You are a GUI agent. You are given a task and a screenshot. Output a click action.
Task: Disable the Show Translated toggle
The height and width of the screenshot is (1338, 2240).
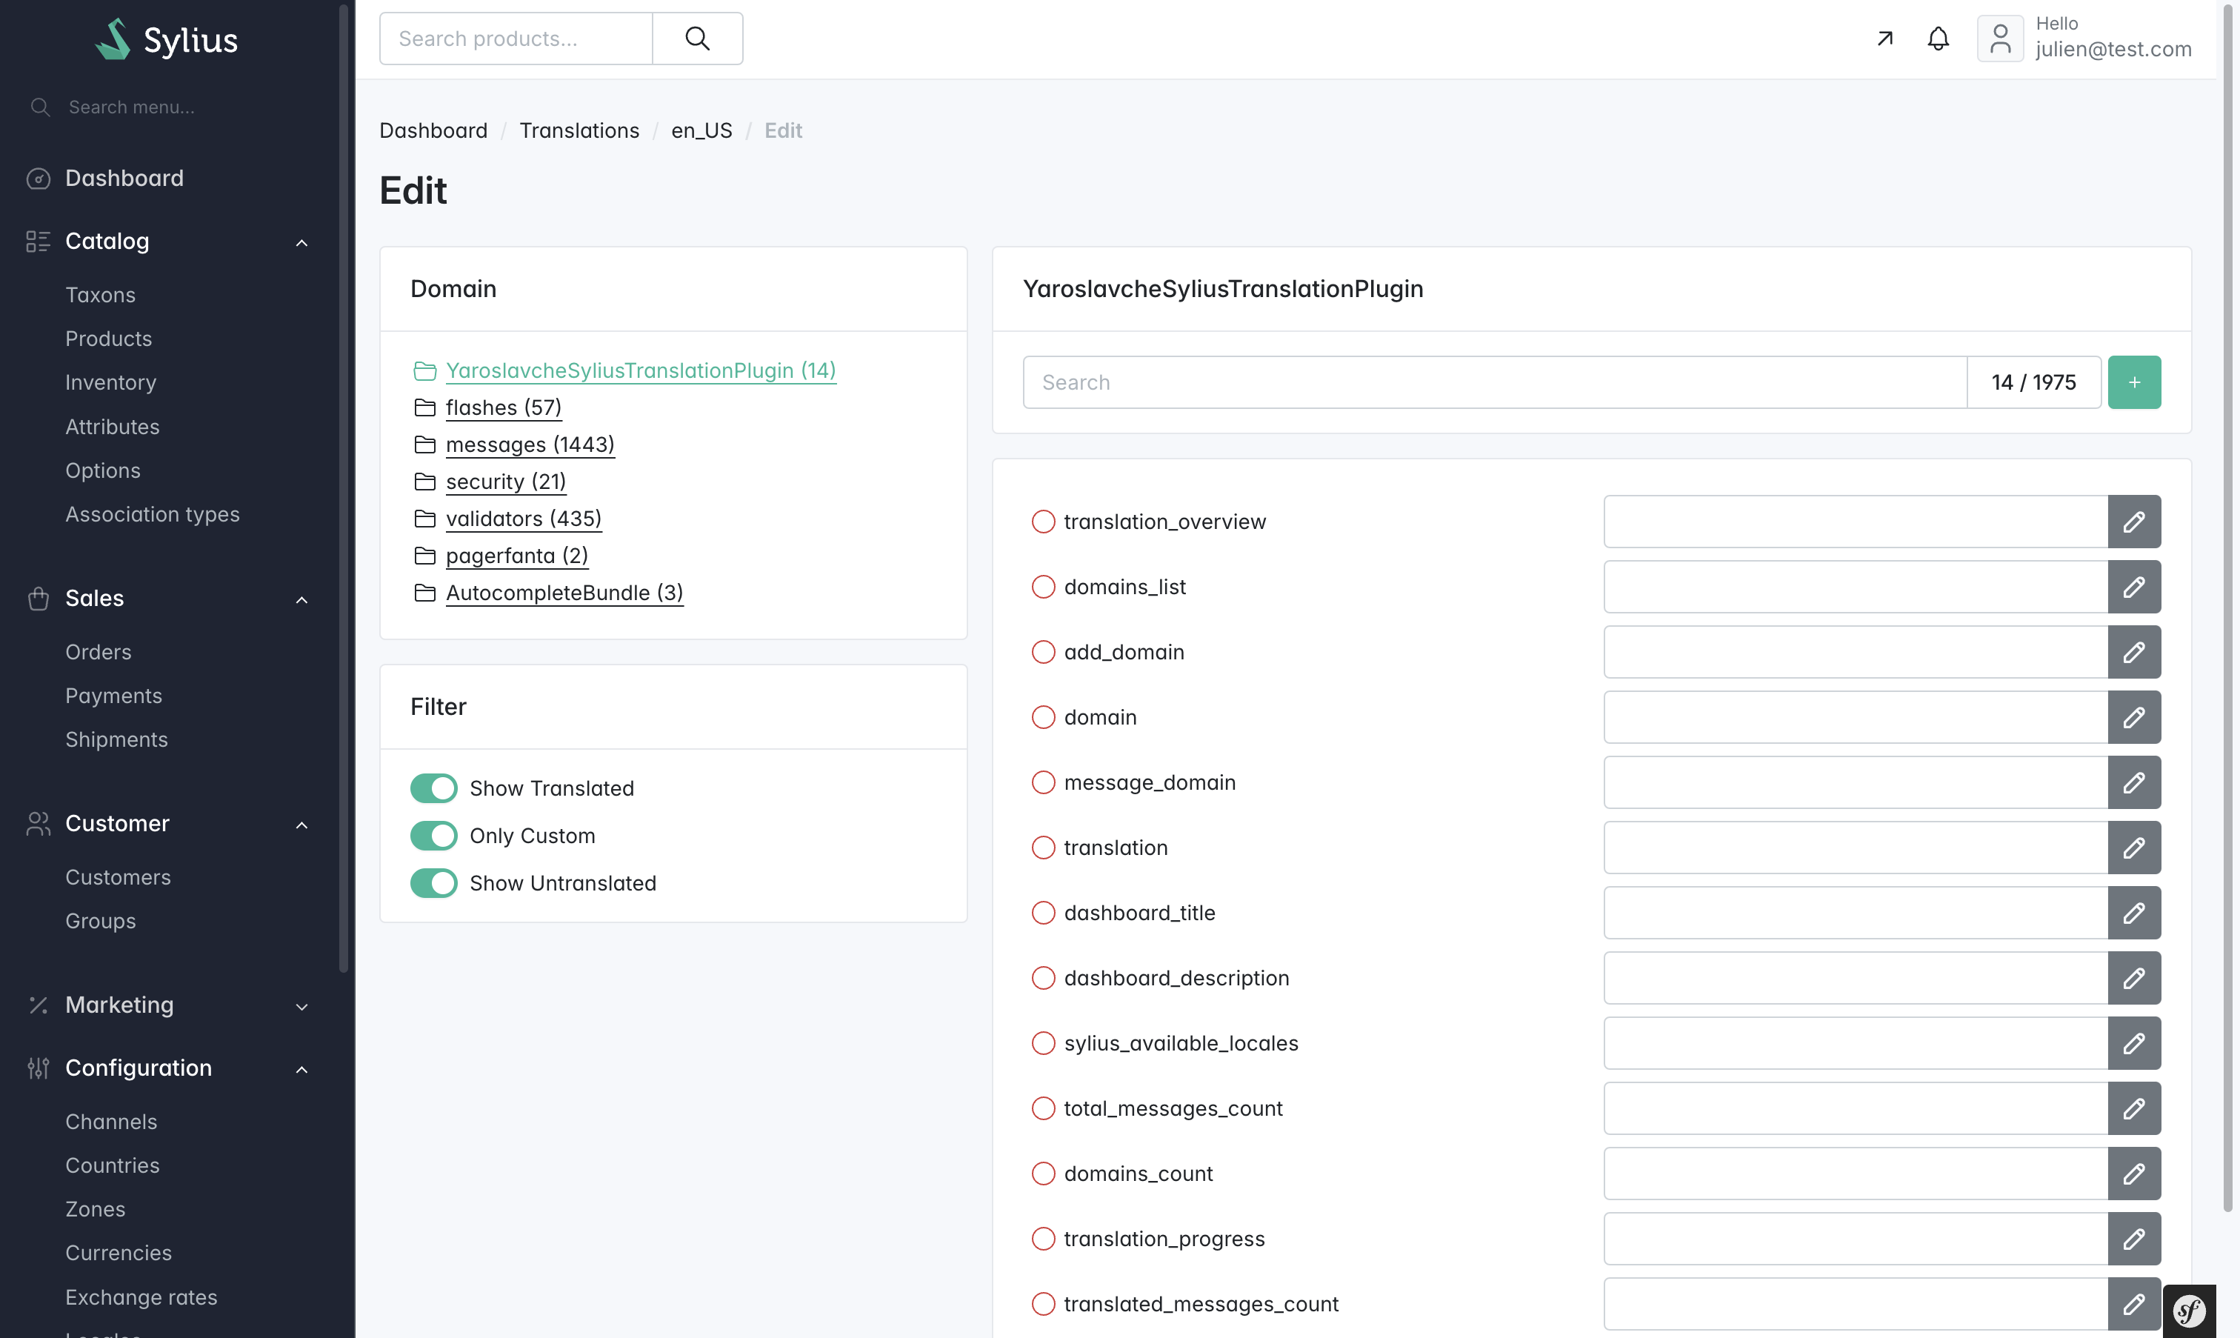[x=433, y=788]
